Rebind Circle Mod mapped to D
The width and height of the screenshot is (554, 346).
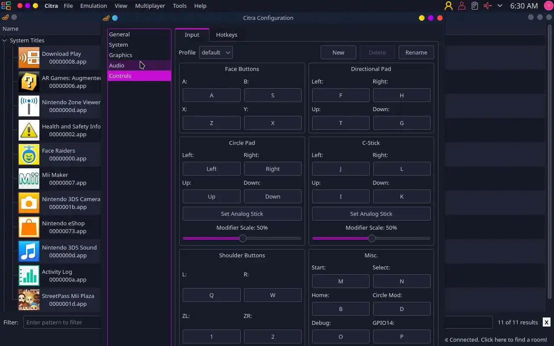(x=402, y=309)
